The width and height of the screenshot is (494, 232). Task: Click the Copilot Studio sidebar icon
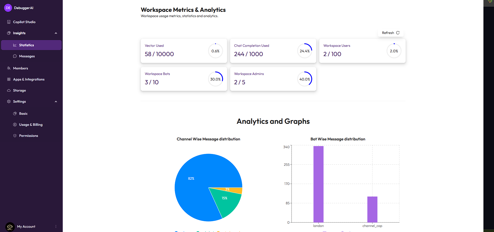point(9,22)
